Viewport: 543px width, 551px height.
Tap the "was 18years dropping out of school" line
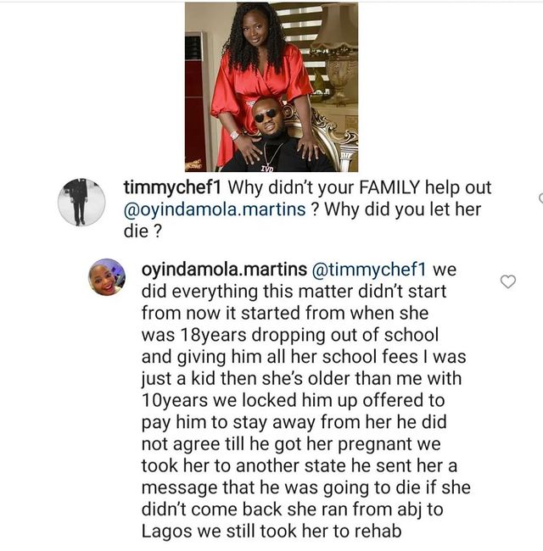point(290,335)
